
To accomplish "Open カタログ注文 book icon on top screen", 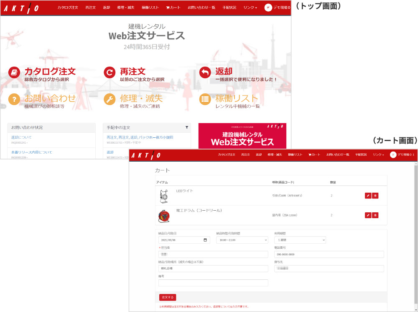I will click(x=14, y=72).
